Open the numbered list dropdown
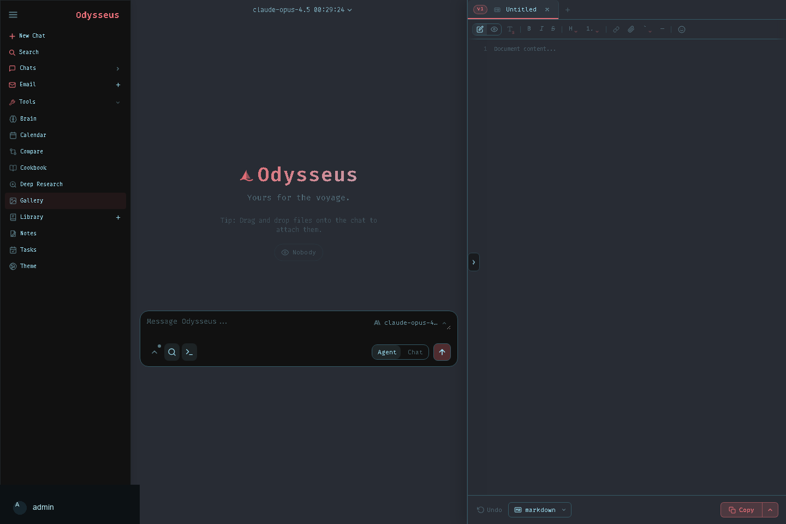The width and height of the screenshot is (786, 524). (592, 29)
